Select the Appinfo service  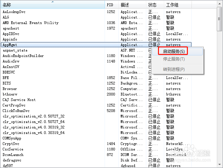tap(10, 39)
